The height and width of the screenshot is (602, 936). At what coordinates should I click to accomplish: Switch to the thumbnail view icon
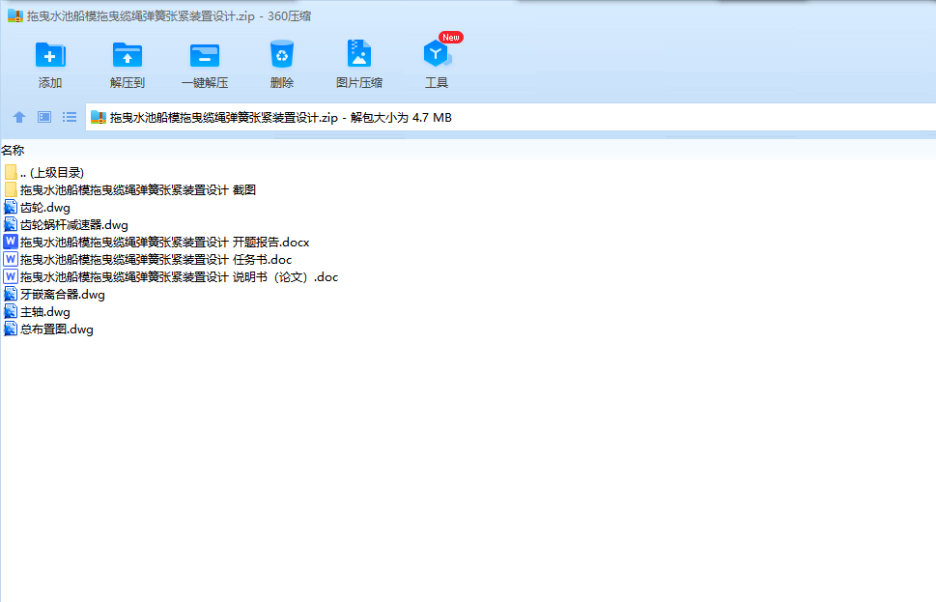tap(44, 117)
